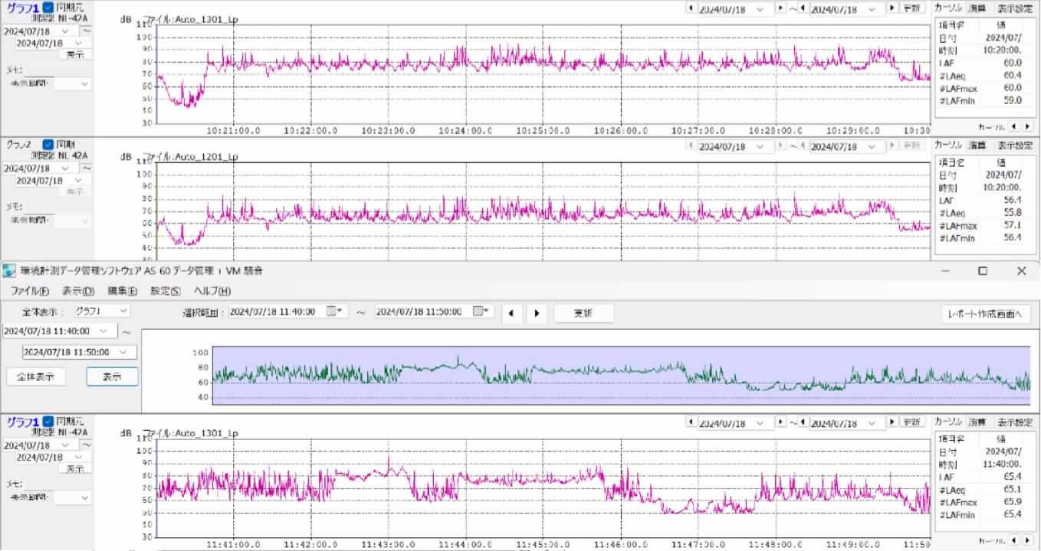Step end date back in Graph2 Auto_1201_Lp panel
The height and width of the screenshot is (551, 1041).
pos(803,145)
